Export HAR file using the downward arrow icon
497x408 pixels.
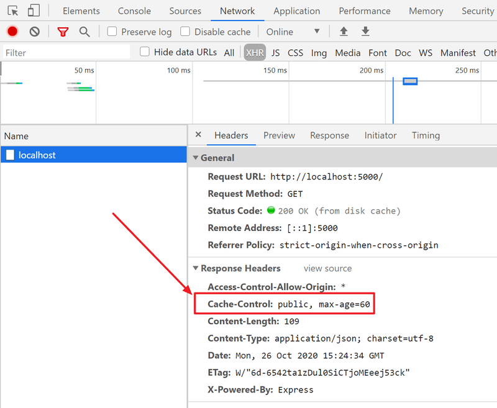(x=365, y=31)
